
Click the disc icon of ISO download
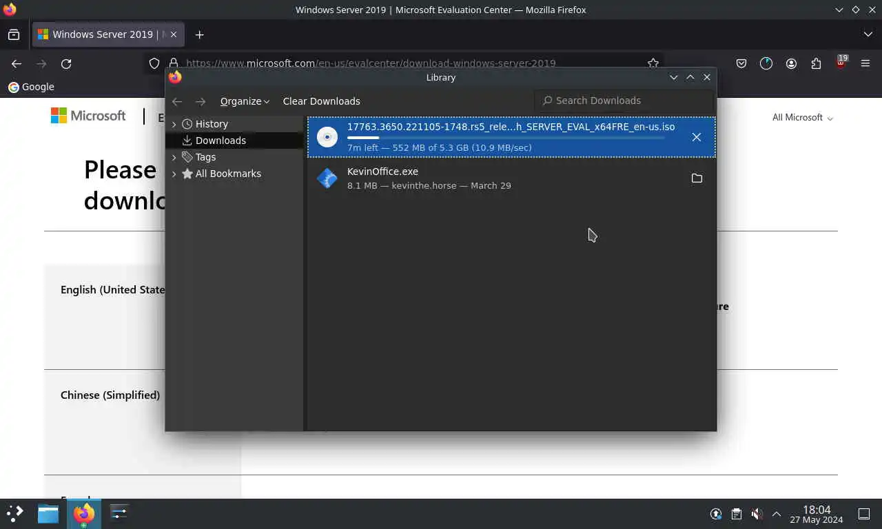click(x=327, y=137)
